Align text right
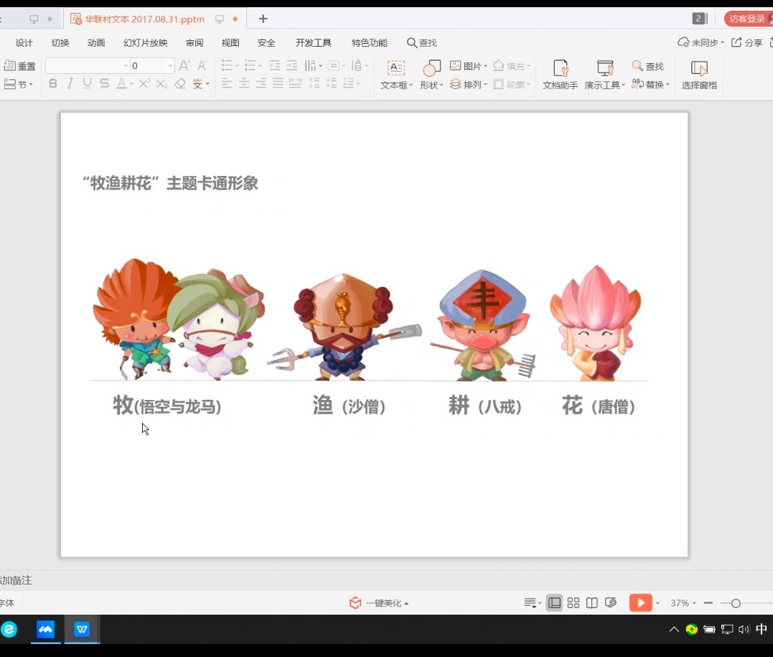The height and width of the screenshot is (657, 773). pos(261,84)
